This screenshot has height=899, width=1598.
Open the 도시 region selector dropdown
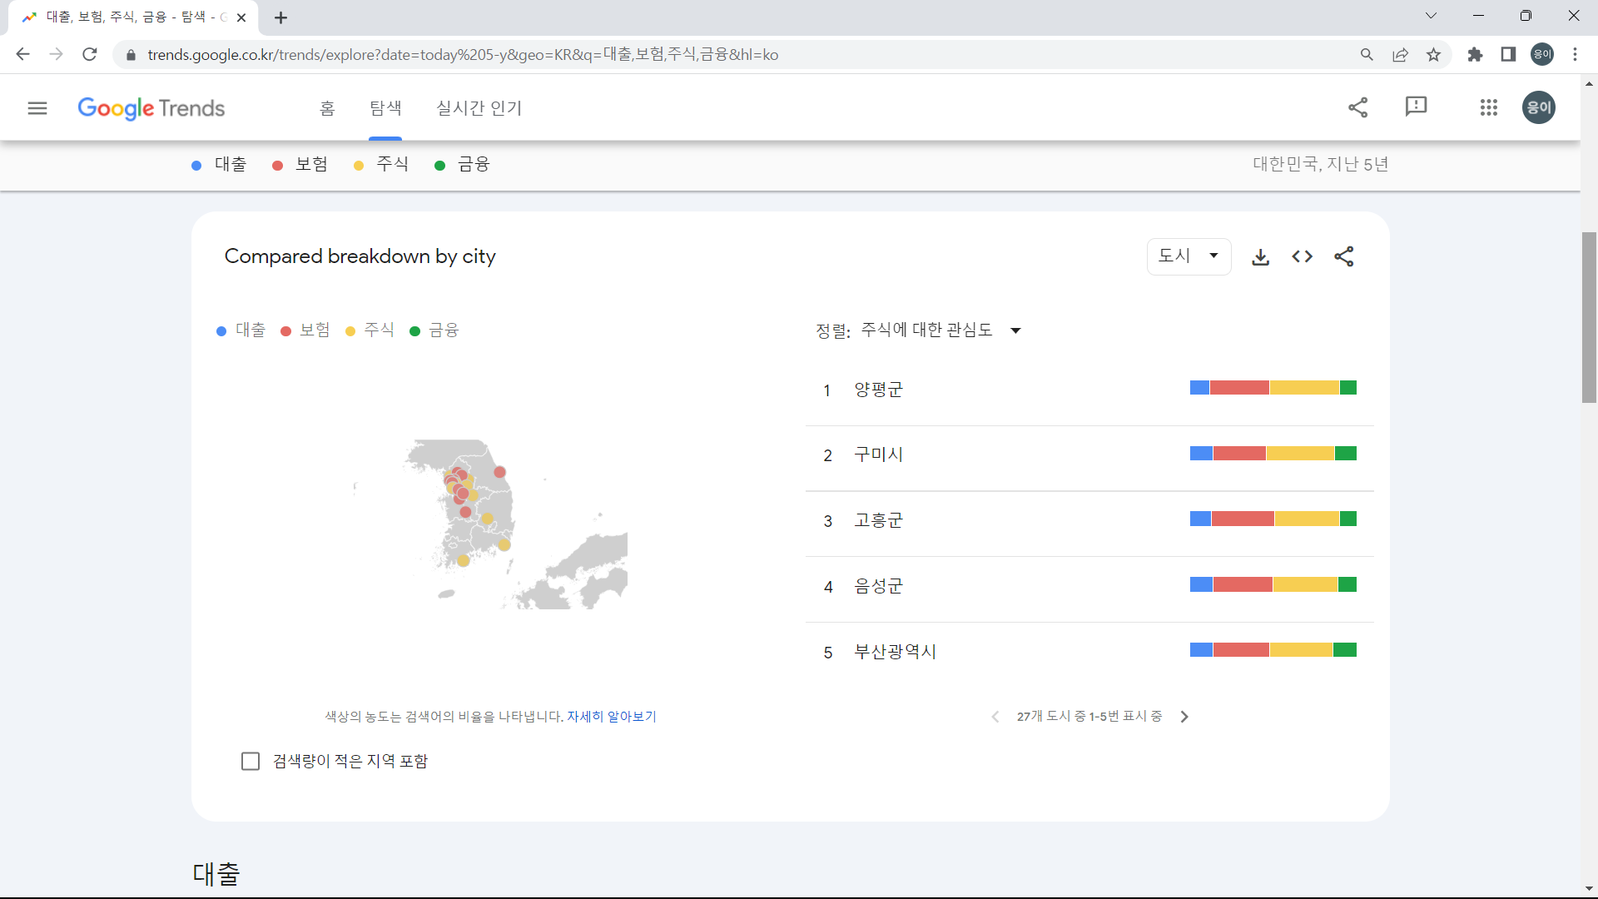1189,256
